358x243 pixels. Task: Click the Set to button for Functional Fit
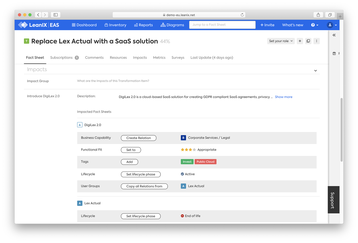point(131,150)
